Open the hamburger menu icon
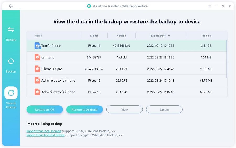Viewport: 236px width, 148px height. pyautogui.click(x=209, y=6)
